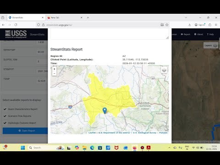Viewport: 220px width, 165px height.
Task: Toggle Hydrologic Features Report checkbox
Action: pyautogui.click(x=5, y=123)
